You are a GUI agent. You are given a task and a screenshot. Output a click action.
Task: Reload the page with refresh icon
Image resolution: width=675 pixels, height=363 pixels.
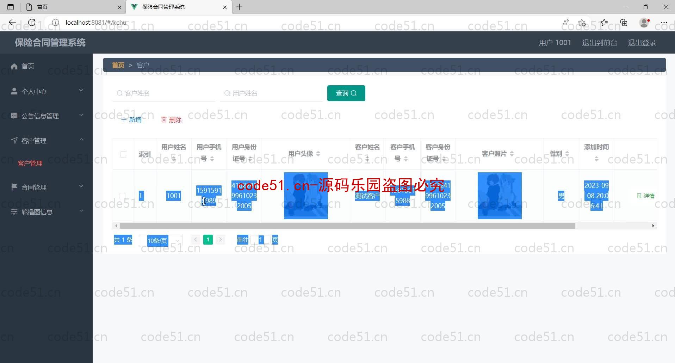32,23
